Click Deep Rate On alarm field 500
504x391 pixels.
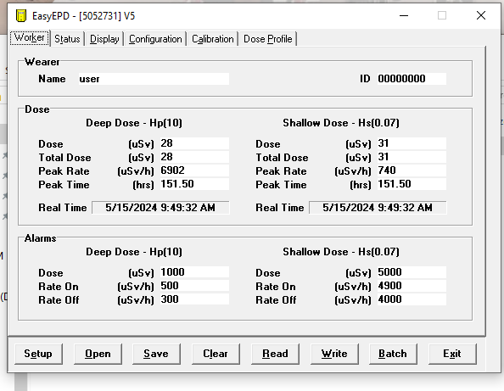pyautogui.click(x=194, y=286)
